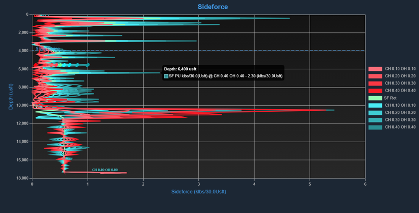
Task: Click the light pink CH 0.10 OH 0.10 legend swatch
Action: tap(375, 69)
